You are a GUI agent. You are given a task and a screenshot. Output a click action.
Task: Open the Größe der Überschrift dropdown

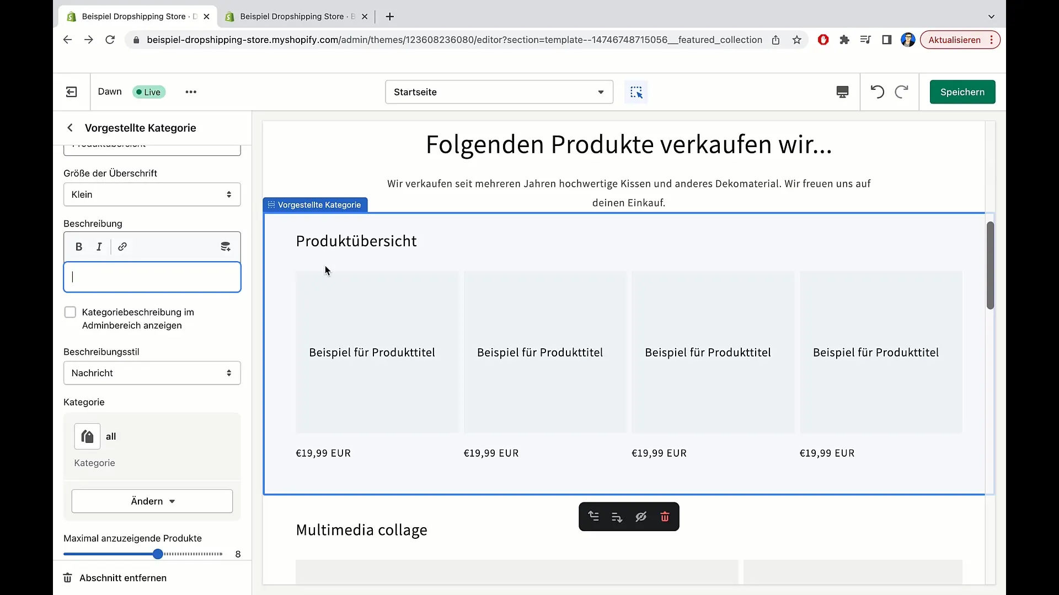click(x=152, y=194)
